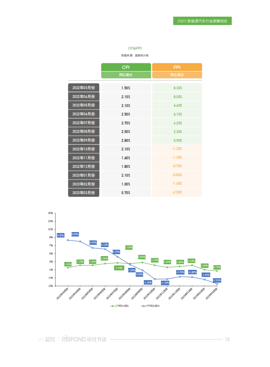Select the 2022年07月份 row label
The image size is (270, 367).
pos(84,123)
